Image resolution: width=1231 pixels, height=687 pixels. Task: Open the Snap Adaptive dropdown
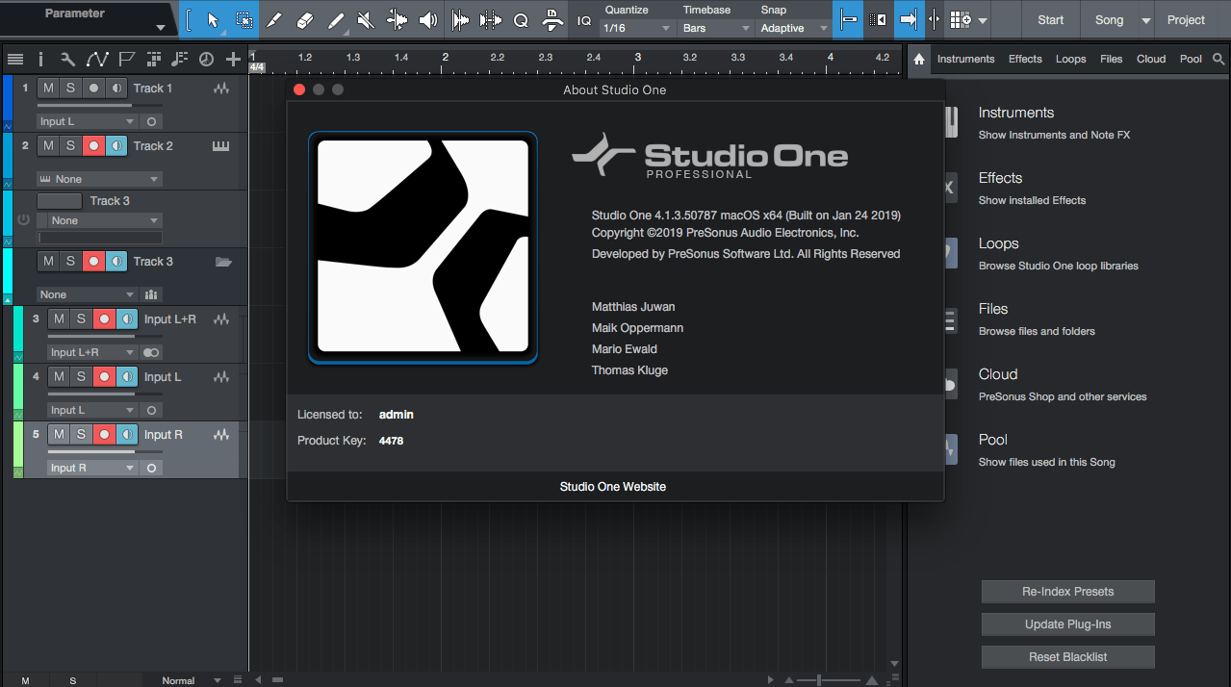click(x=793, y=28)
